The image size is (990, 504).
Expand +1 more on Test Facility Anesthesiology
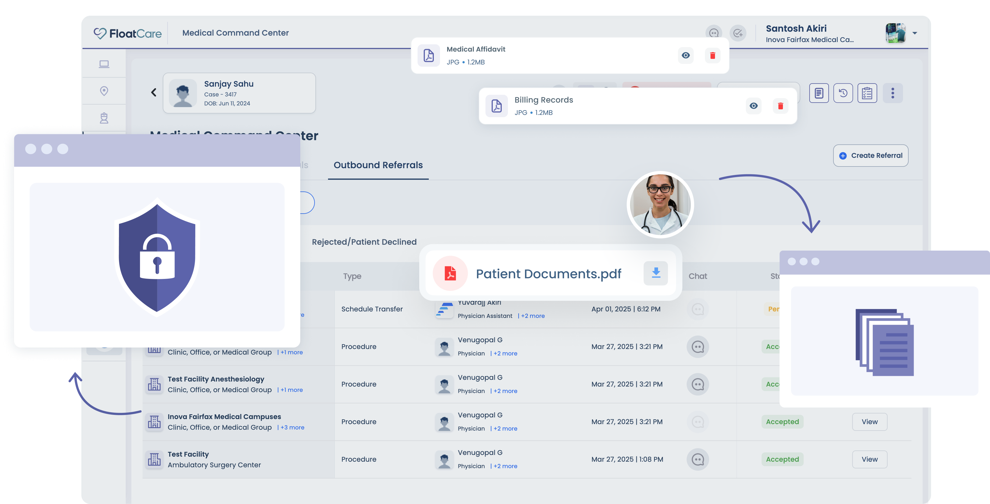pyautogui.click(x=291, y=390)
